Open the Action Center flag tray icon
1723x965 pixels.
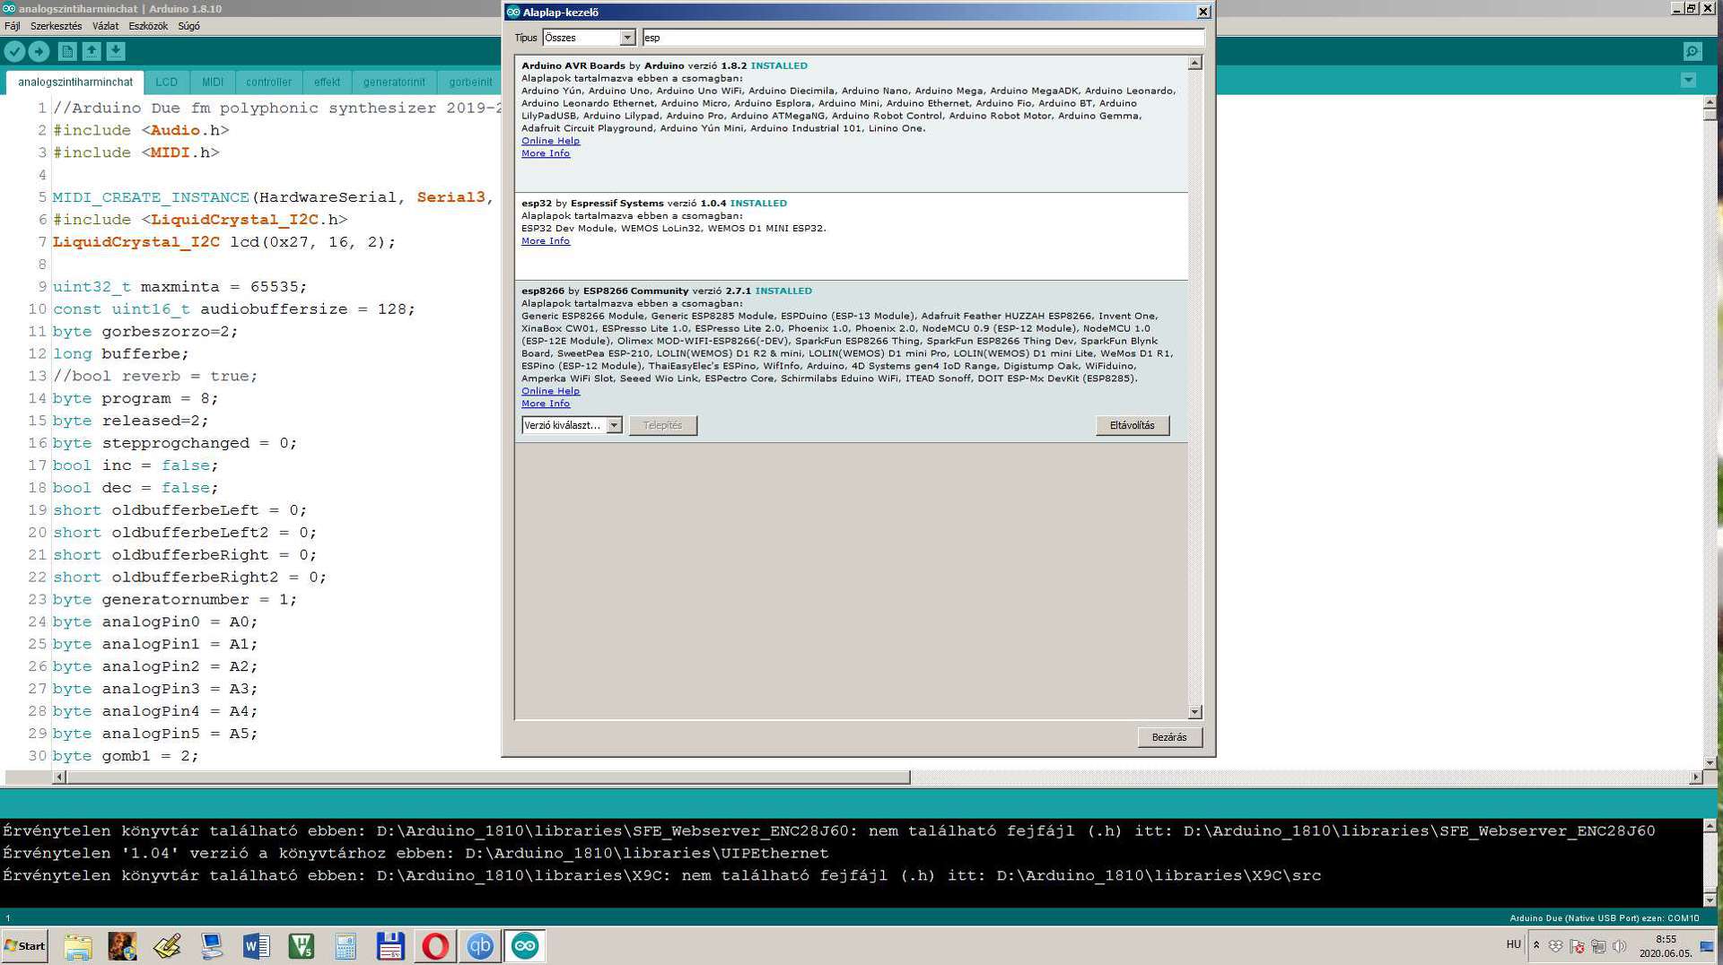(1577, 946)
